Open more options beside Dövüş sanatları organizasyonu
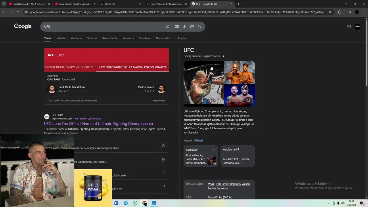 [223, 56]
